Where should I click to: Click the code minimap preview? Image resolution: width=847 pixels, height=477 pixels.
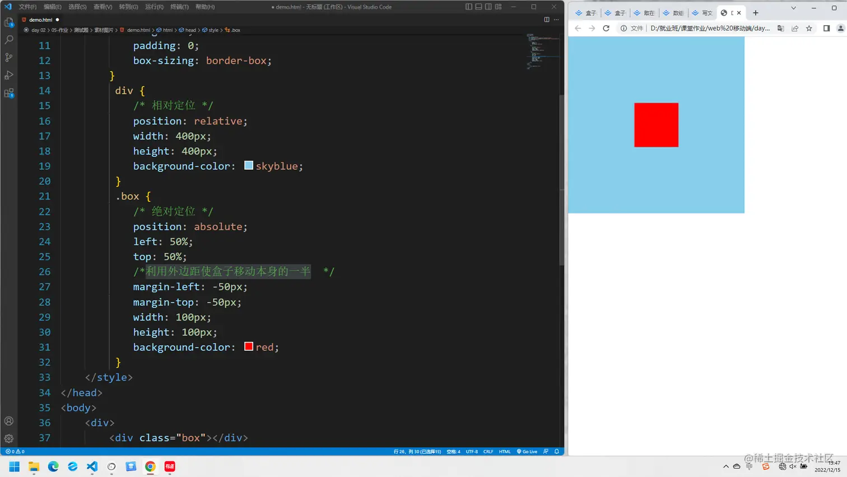coord(542,52)
